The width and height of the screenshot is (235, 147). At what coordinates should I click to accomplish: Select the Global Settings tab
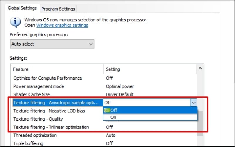point(22,8)
